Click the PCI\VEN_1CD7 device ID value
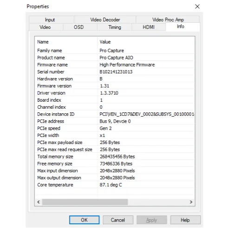228x228 pixels. coord(147,114)
